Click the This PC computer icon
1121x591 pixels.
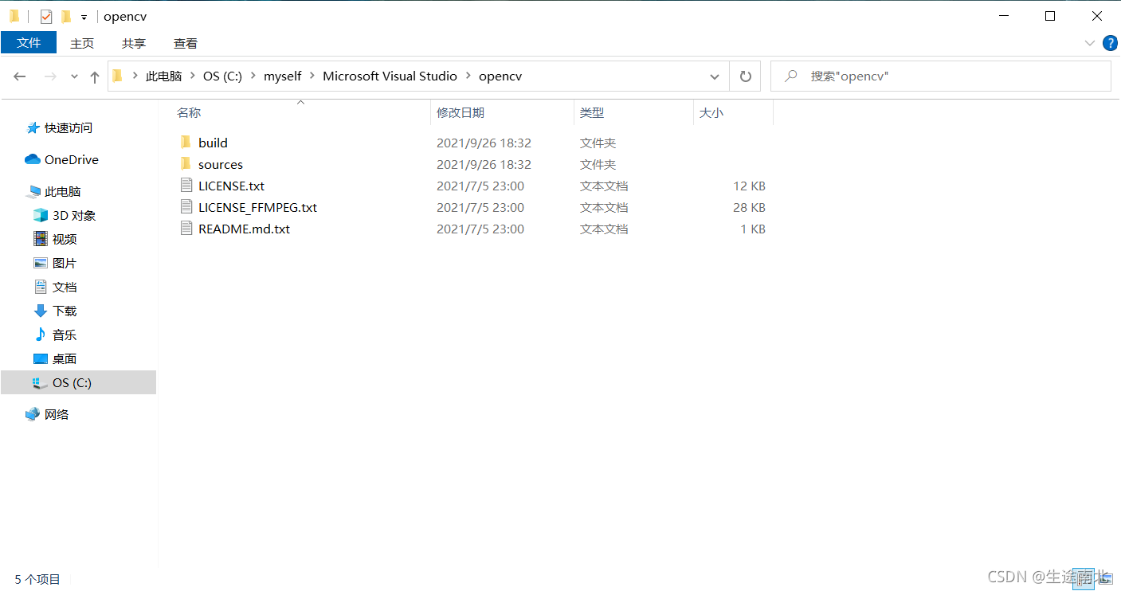click(33, 191)
